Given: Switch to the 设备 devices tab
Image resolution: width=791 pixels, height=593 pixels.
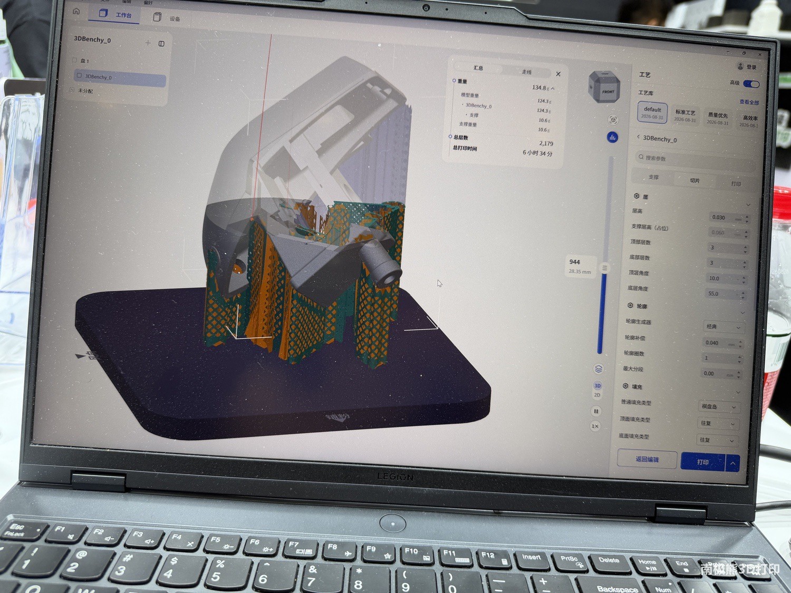Looking at the screenshot, I should click(167, 18).
